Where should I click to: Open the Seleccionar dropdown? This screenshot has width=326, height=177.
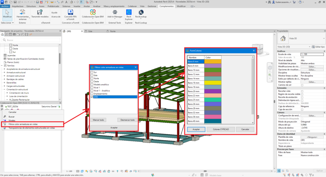7,23
